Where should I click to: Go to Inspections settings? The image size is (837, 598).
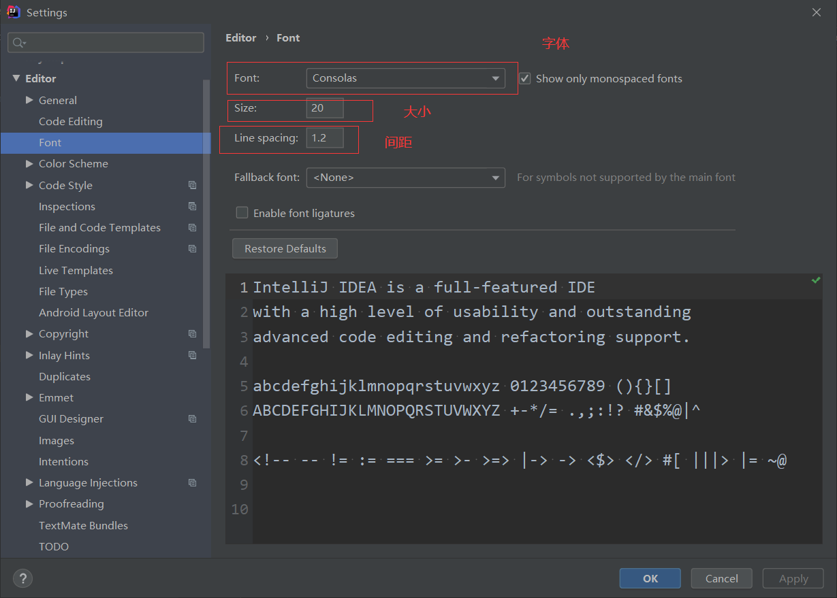[67, 206]
